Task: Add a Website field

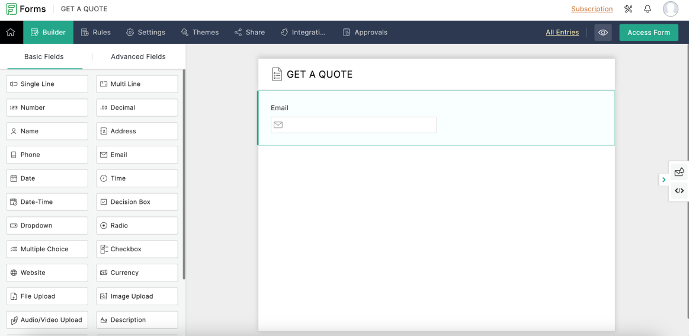Action: coord(47,273)
